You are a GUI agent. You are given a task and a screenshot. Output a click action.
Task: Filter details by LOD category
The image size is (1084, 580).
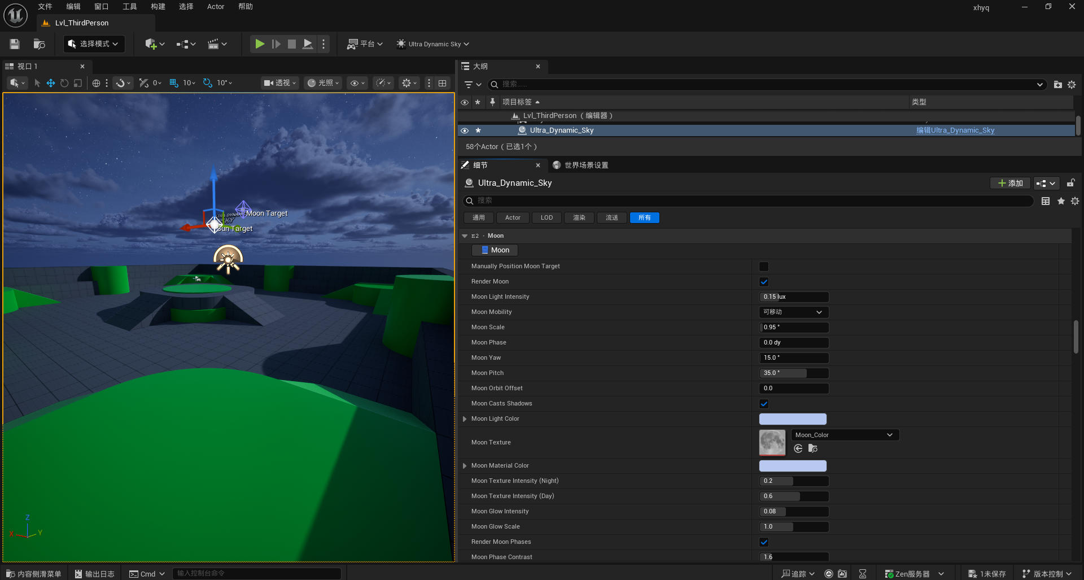pos(547,218)
